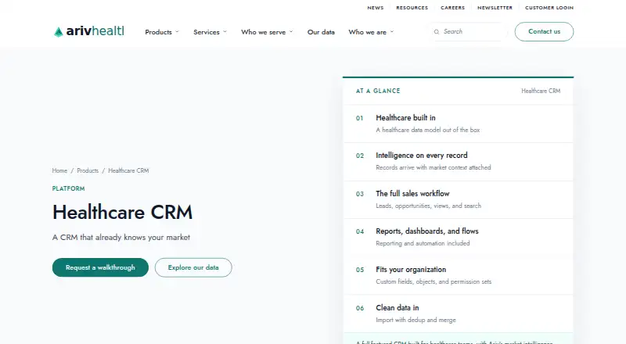Click the Ariv Health logo
The width and height of the screenshot is (626, 344).
pos(89,31)
